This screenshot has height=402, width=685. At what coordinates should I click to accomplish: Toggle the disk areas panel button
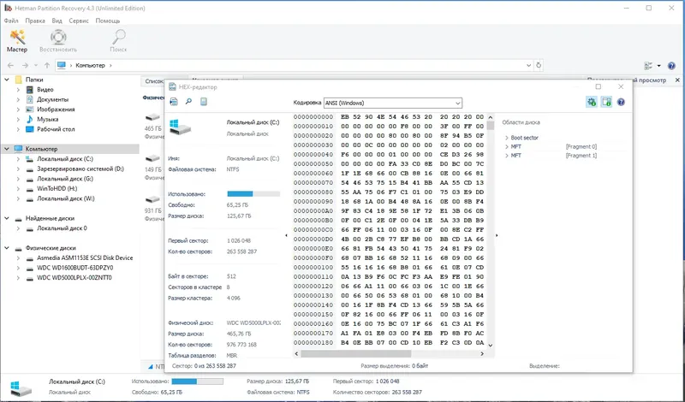tap(606, 102)
